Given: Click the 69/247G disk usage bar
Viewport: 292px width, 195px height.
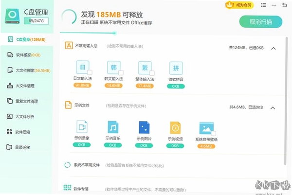Looking at the screenshot, I should 36,21.
